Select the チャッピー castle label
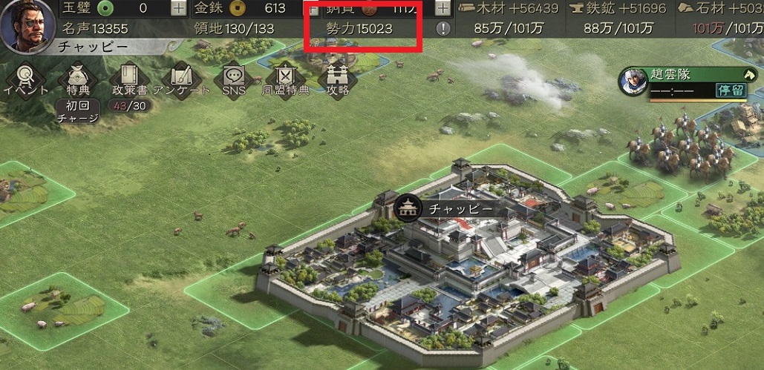The height and width of the screenshot is (370, 764). [x=445, y=209]
